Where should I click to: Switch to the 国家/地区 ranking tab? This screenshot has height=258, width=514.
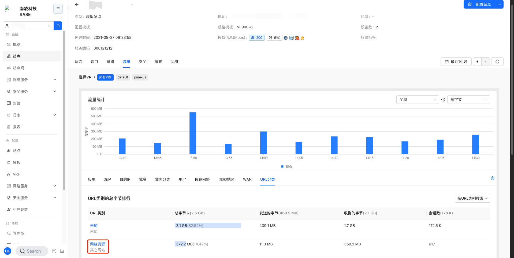pos(226,179)
